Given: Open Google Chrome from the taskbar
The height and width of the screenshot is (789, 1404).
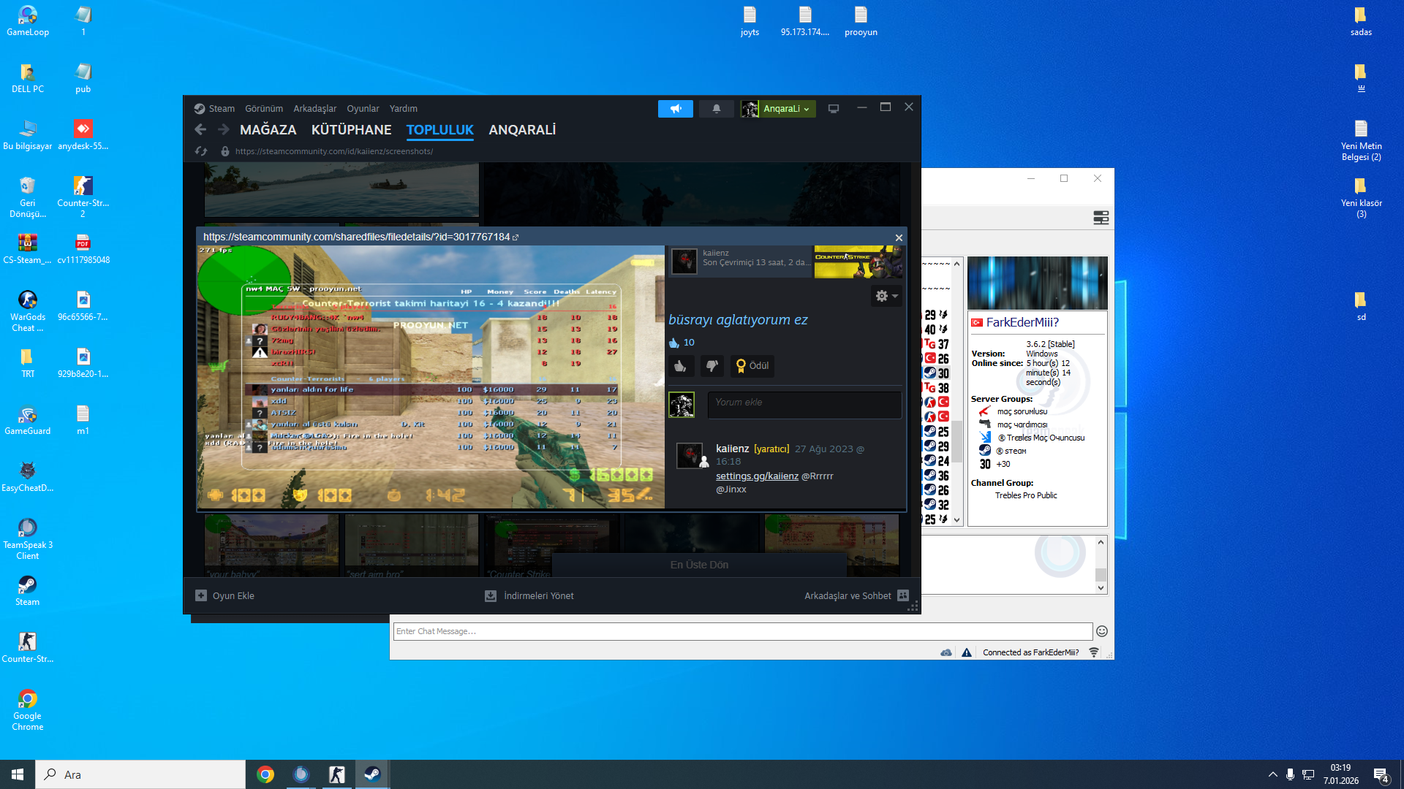Looking at the screenshot, I should pos(265,774).
